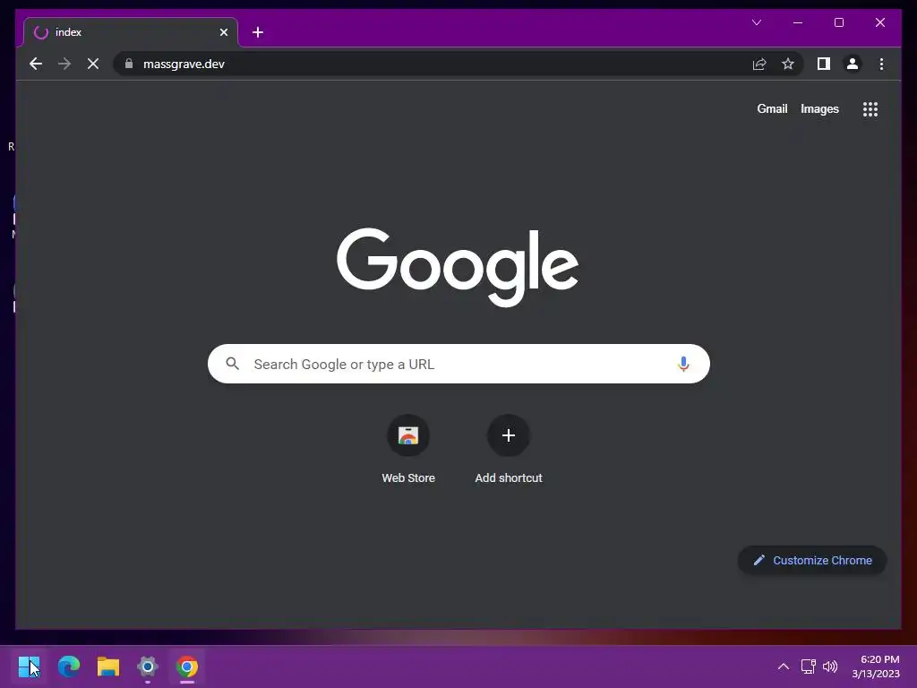Open a new tab with plus button
Screen dimensions: 917x688
coord(258,32)
